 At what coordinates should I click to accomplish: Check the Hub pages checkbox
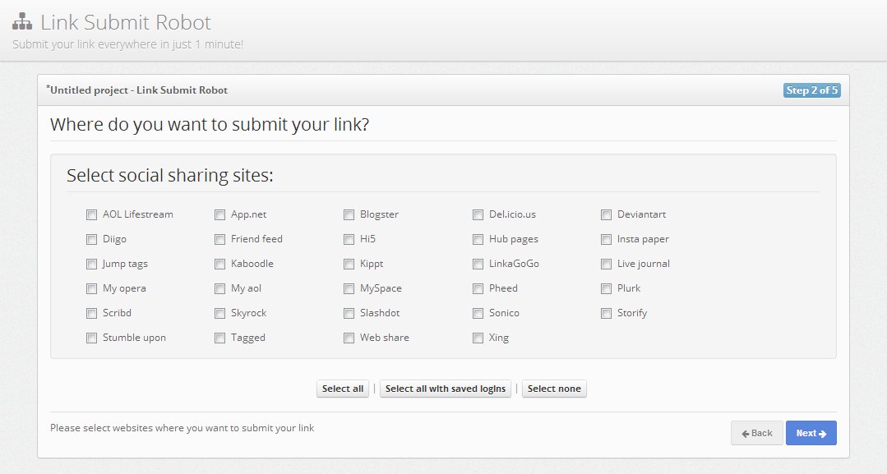(x=478, y=239)
